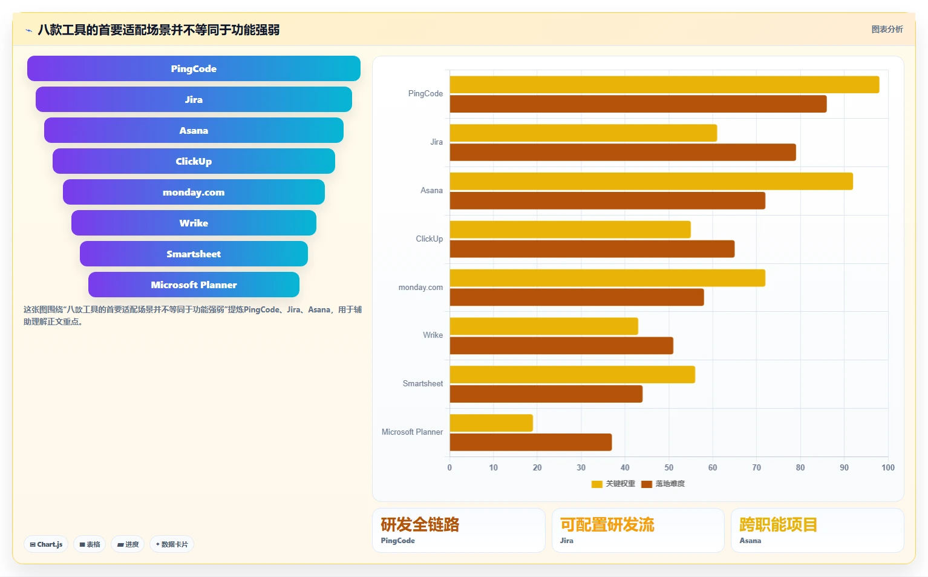Click Microsoft Planner yellow 关键权重 bar
This screenshot has width=928, height=577.
[x=491, y=423]
